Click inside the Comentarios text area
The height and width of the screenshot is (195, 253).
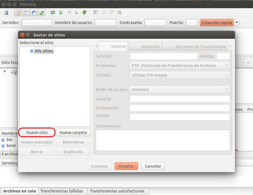click(x=163, y=140)
